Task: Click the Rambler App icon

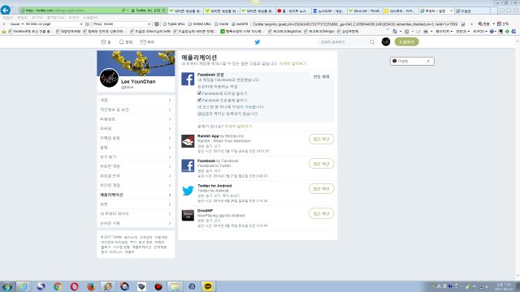Action: pos(188,141)
